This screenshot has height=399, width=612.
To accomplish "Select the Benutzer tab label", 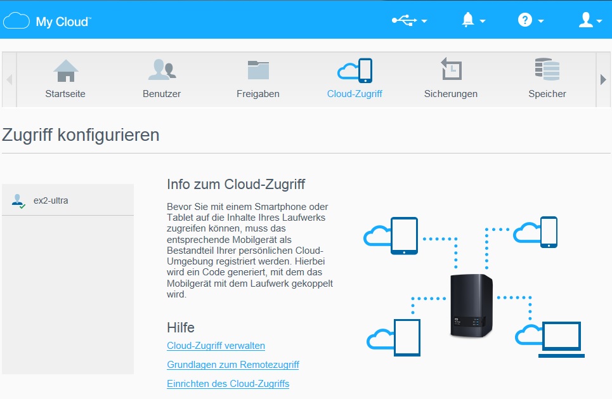I will point(162,94).
